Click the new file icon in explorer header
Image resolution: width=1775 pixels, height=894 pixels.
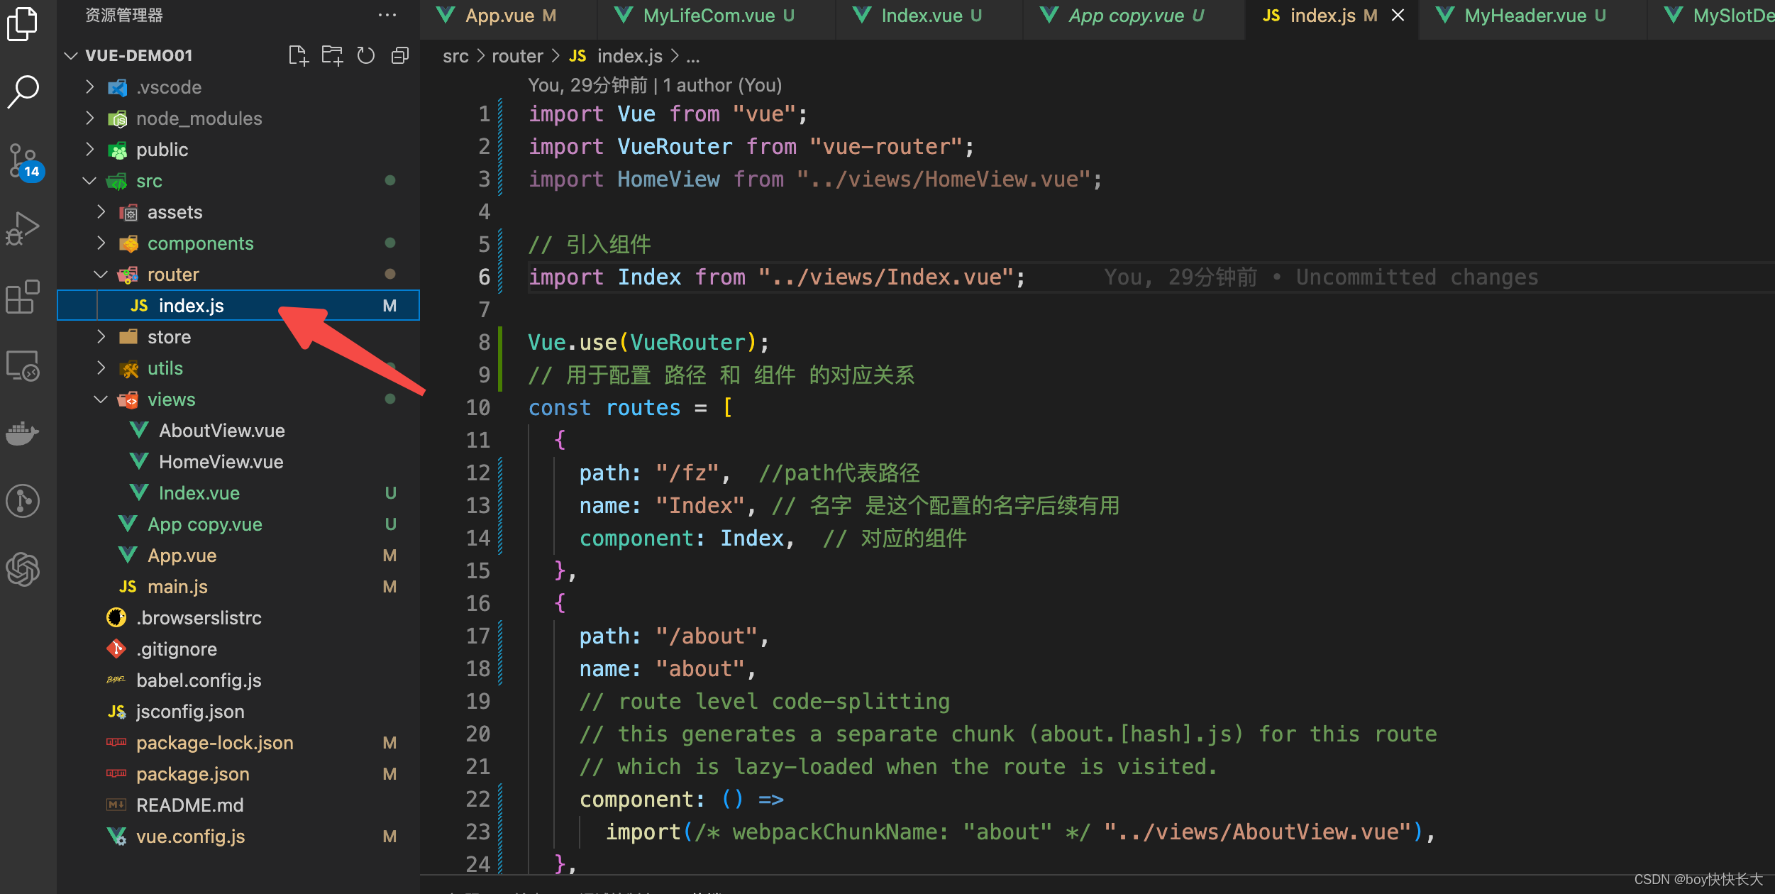(x=297, y=55)
